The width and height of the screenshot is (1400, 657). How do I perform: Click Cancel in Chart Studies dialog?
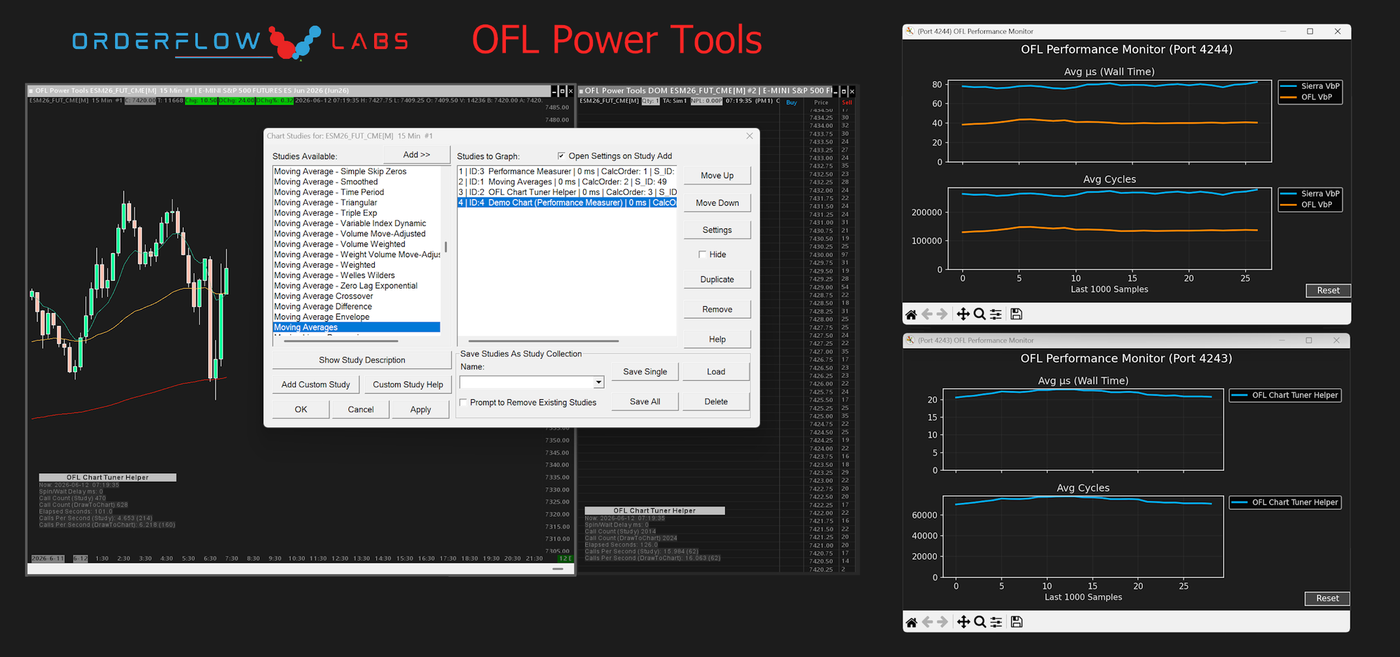coord(361,410)
